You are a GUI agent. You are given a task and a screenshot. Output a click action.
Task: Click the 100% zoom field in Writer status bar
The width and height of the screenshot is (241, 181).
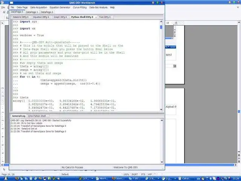pos(126,174)
